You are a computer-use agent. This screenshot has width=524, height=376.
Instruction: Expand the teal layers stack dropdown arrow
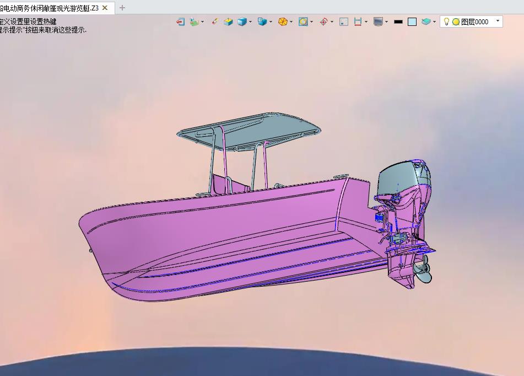pos(435,22)
